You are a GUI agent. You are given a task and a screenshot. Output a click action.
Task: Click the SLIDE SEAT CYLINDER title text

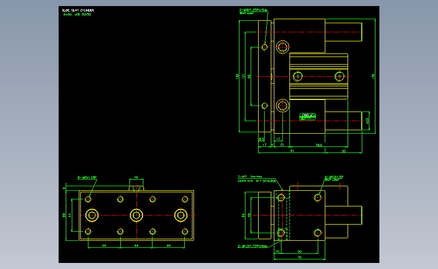(78, 10)
